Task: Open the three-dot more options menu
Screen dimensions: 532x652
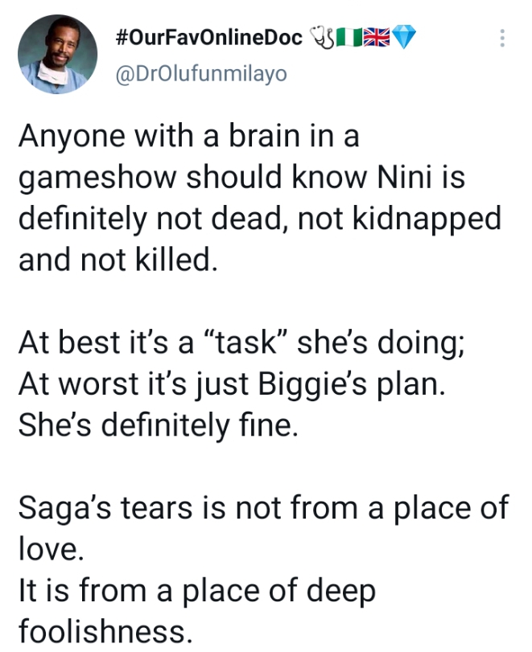Action: [x=503, y=39]
